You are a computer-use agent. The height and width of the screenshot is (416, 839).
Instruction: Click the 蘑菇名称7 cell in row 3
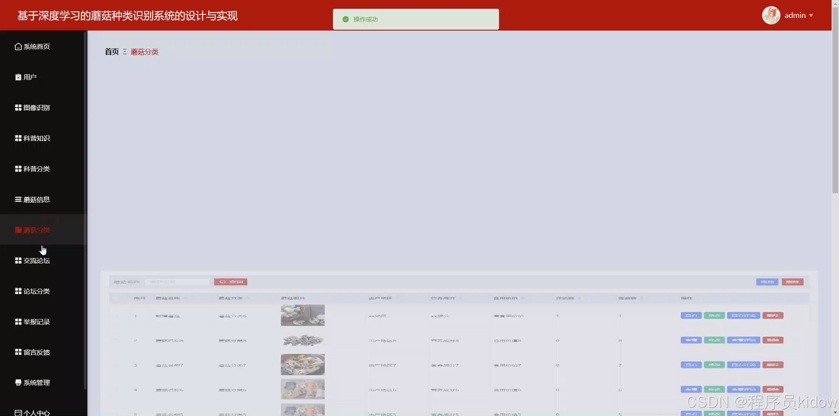170,365
